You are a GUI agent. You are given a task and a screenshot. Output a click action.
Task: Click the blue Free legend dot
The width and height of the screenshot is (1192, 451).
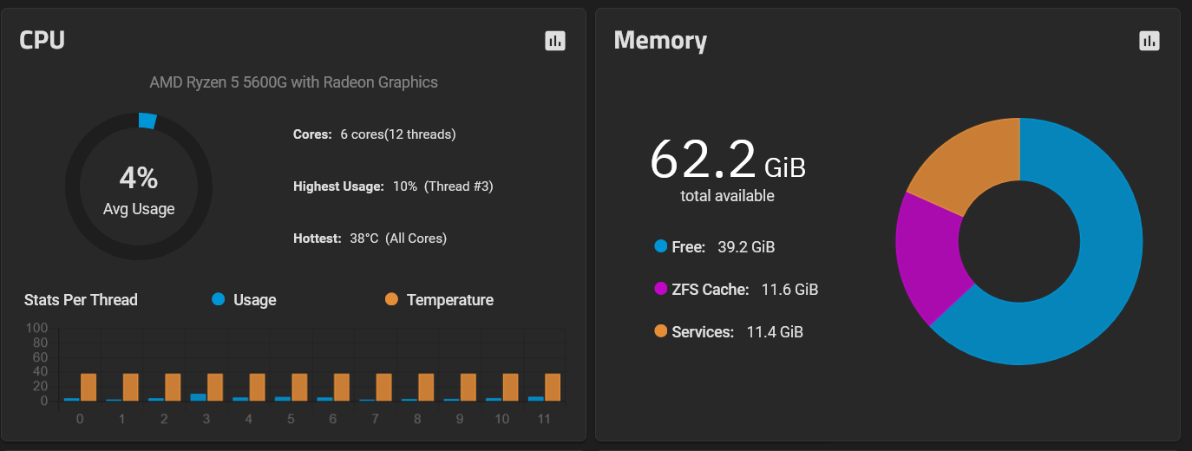[x=661, y=246]
